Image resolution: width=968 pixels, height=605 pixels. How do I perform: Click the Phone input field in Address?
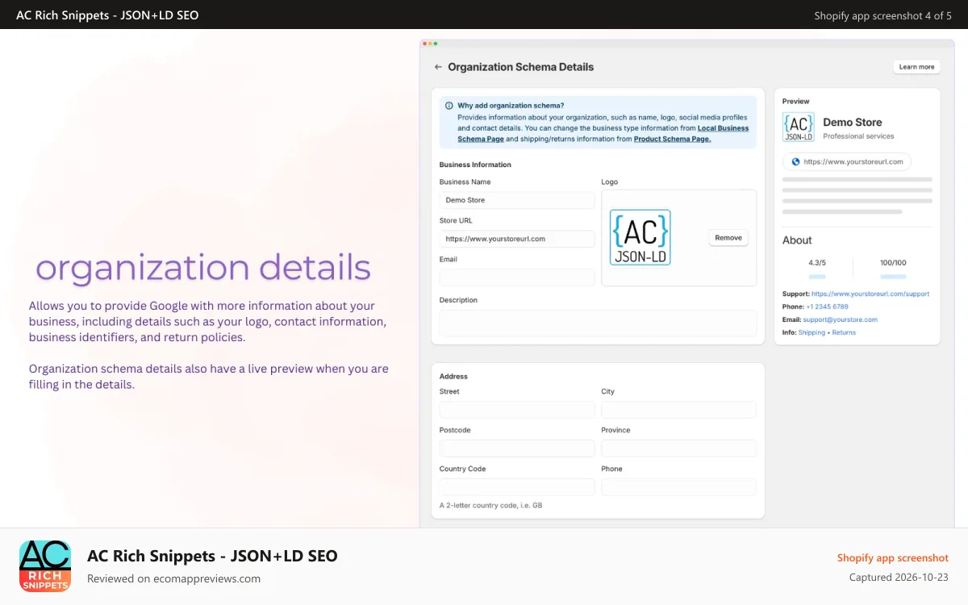click(678, 487)
